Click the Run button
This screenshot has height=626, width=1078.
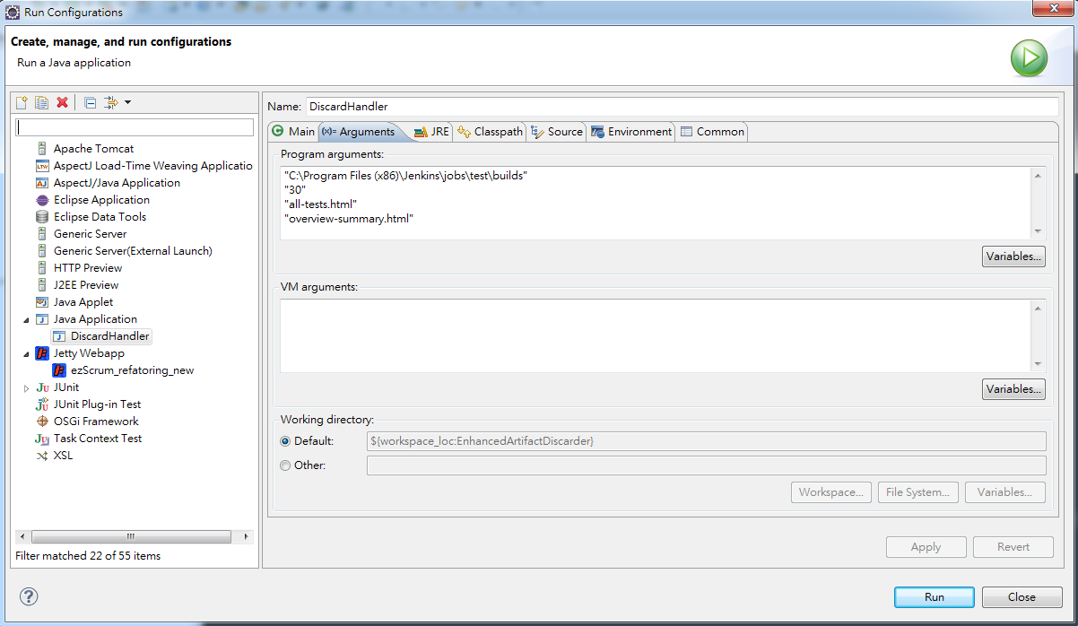coord(935,597)
